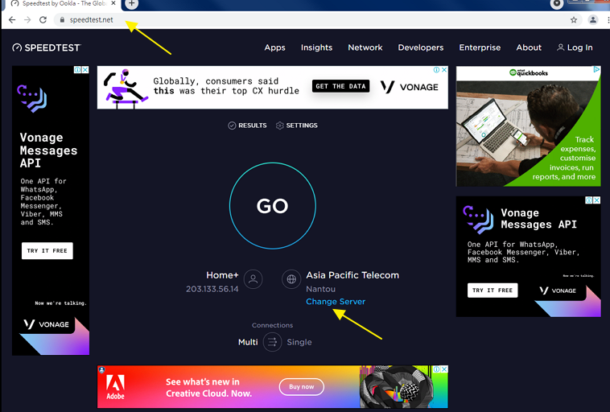The height and width of the screenshot is (412, 610).
Task: Select the Speedtest by Ookla tab
Action: coord(62,3)
